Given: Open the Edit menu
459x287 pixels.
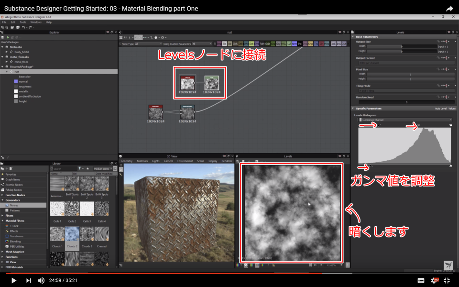Looking at the screenshot, I should click(13, 22).
